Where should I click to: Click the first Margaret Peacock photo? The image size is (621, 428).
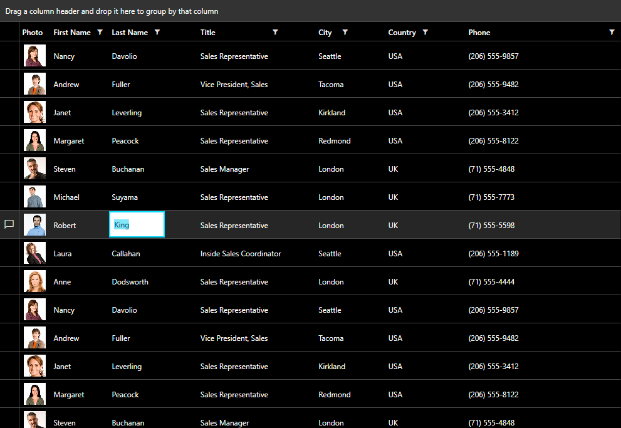pos(35,140)
